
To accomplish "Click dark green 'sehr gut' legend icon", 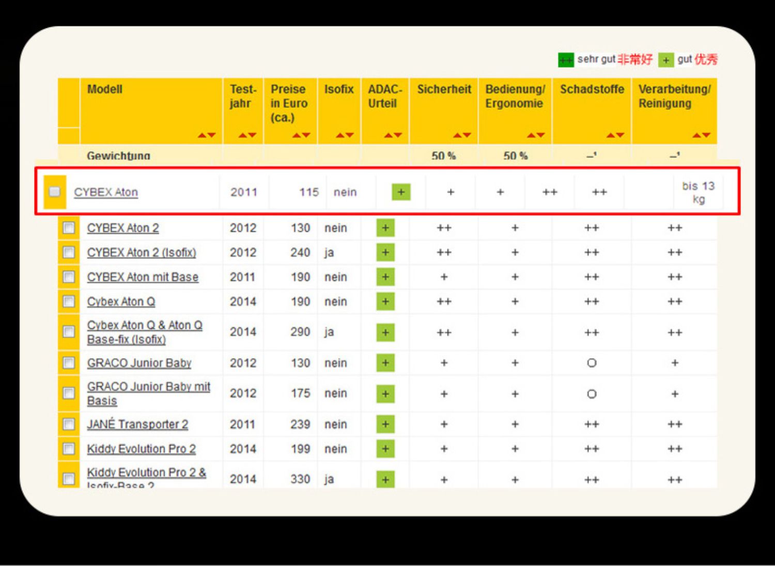I will (x=566, y=60).
